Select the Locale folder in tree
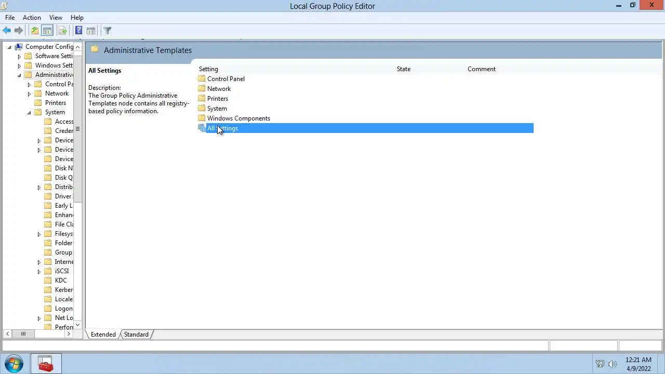 [x=64, y=299]
